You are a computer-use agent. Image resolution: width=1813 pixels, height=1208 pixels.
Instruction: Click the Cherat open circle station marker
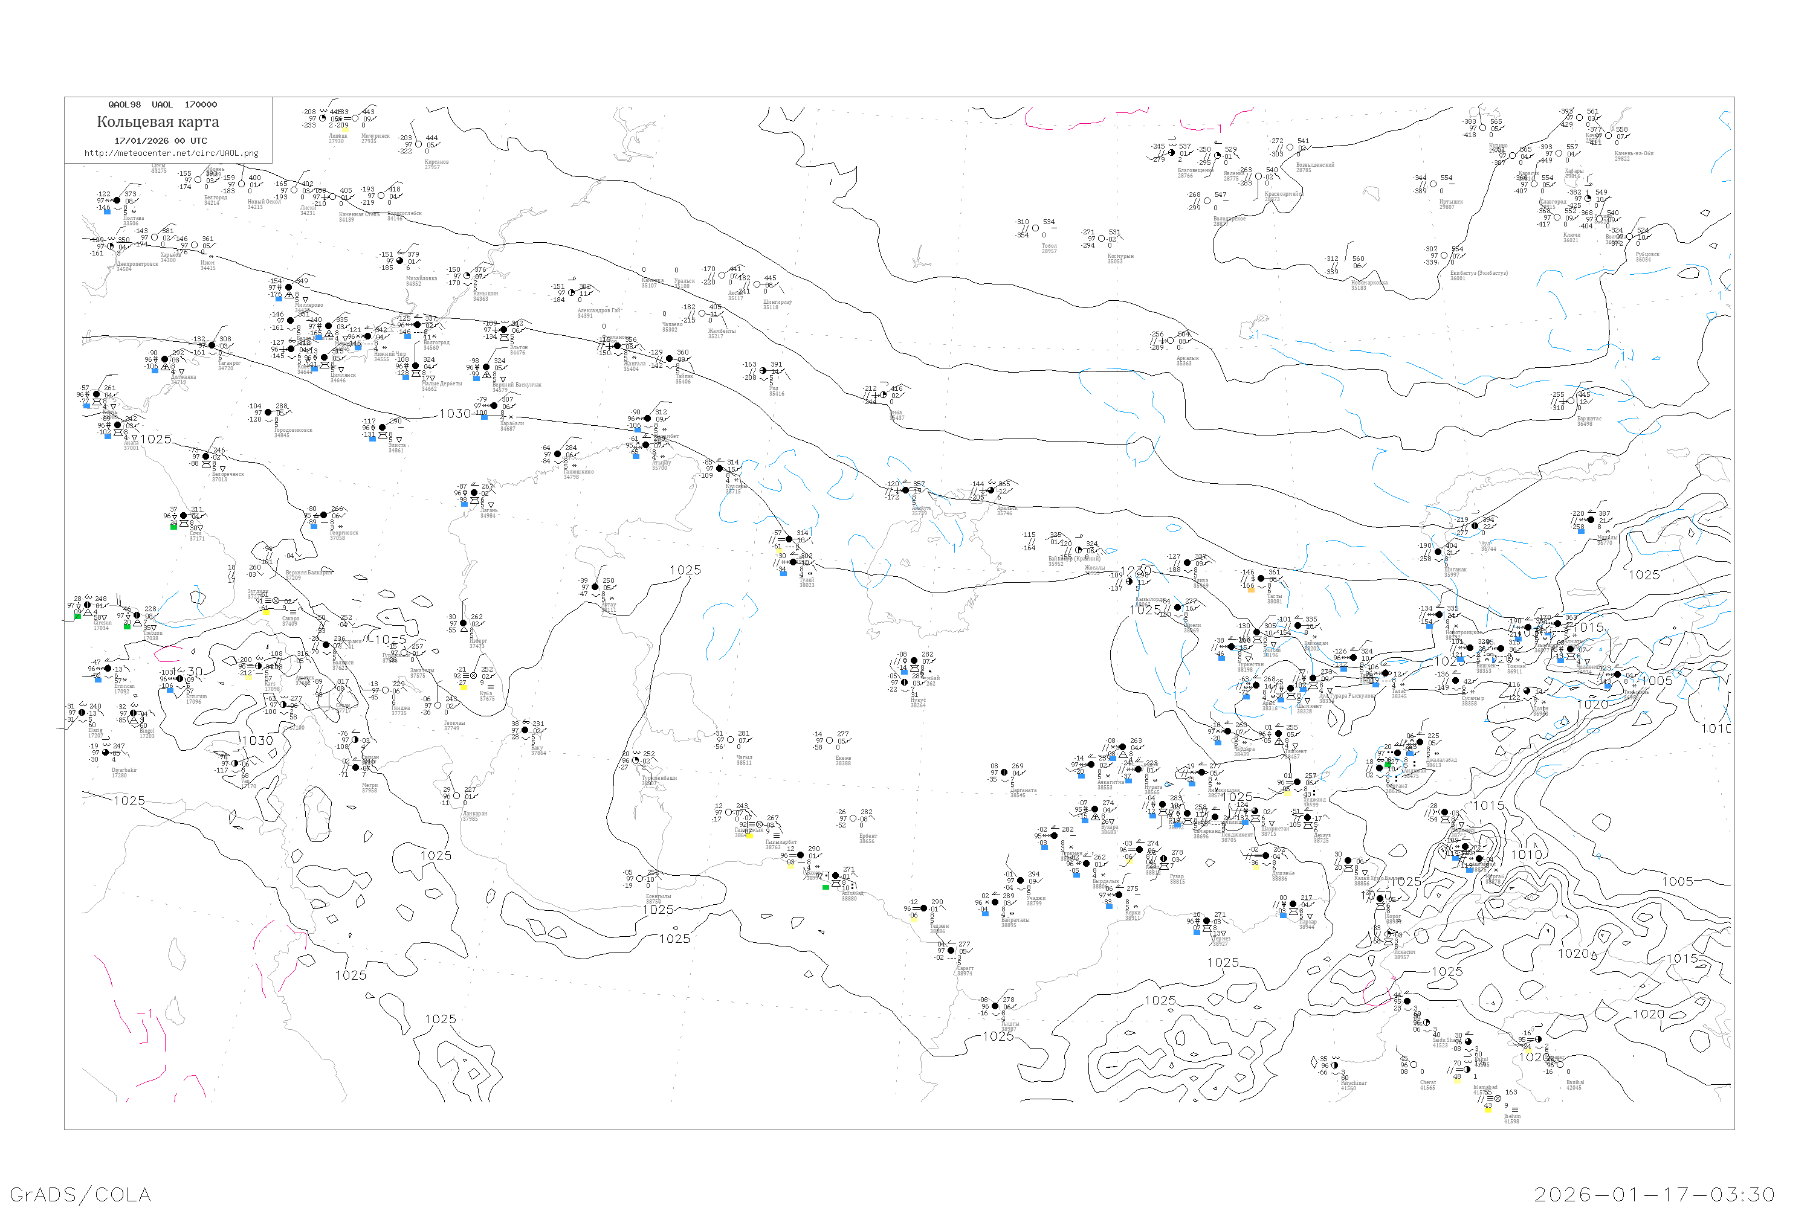tap(1414, 1065)
